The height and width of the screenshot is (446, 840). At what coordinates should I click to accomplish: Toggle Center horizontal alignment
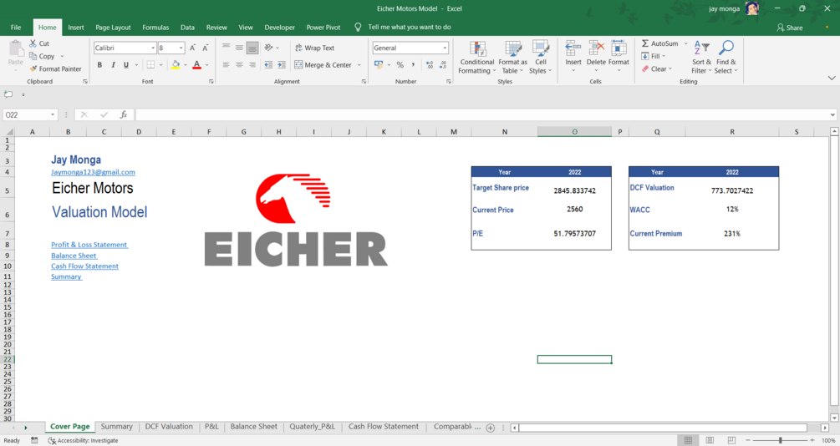tap(240, 65)
